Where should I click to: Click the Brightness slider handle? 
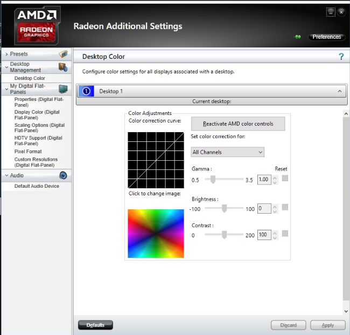(224, 208)
